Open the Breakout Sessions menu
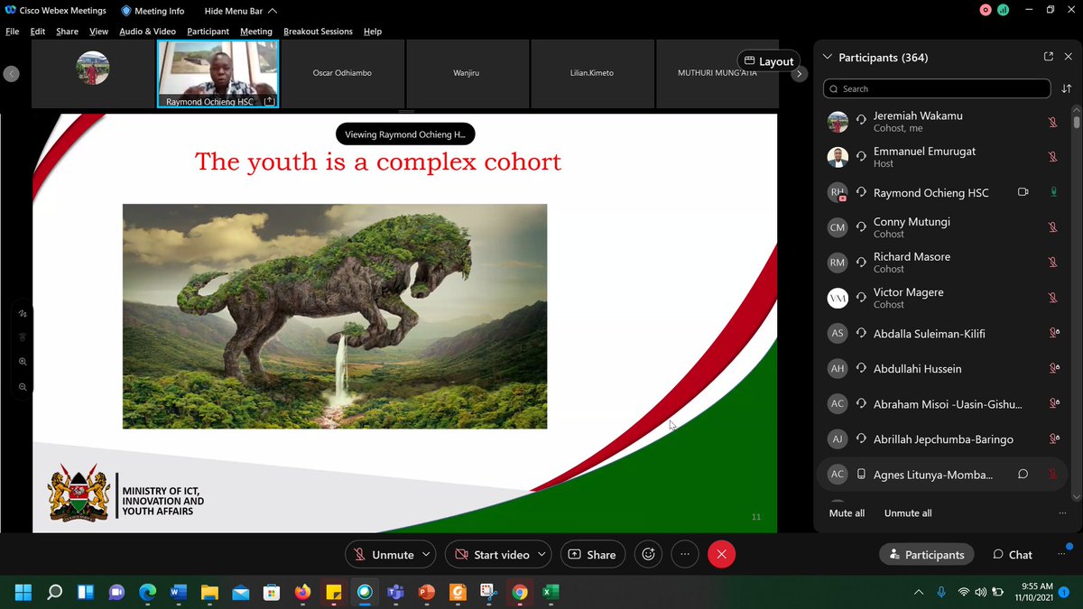The height and width of the screenshot is (609, 1083). (318, 31)
